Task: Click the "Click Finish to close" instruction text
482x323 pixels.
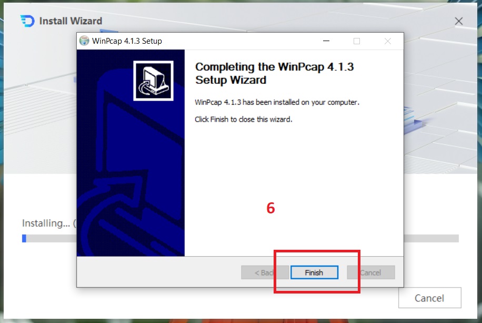Action: tap(244, 119)
